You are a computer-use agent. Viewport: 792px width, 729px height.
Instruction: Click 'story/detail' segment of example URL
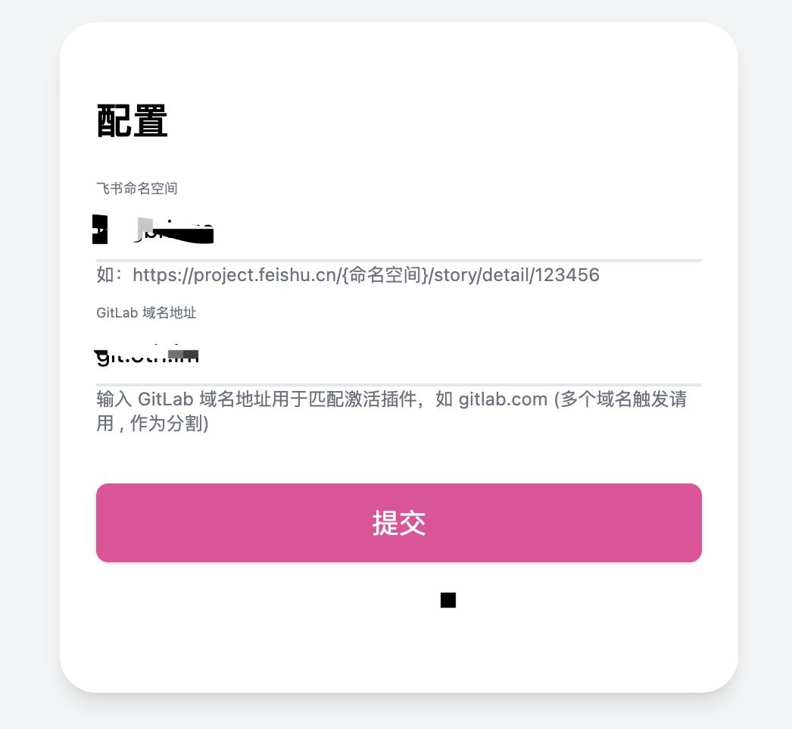[x=482, y=275]
